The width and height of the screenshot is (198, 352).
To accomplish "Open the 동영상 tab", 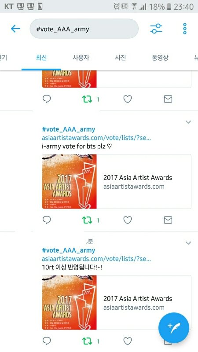I will coord(160,58).
